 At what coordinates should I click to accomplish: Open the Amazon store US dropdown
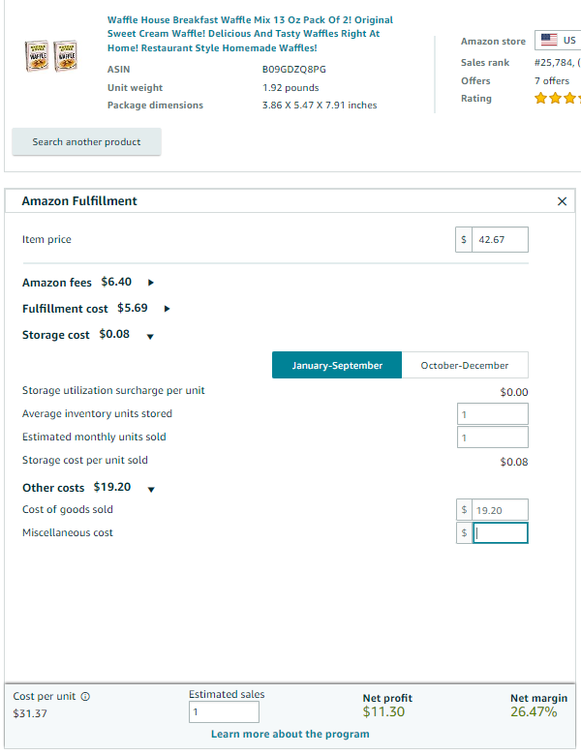click(558, 41)
